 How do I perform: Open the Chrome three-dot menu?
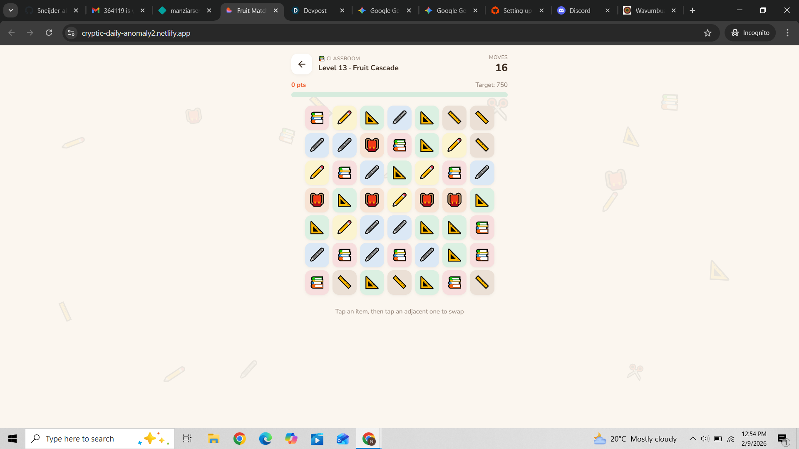coord(787,33)
